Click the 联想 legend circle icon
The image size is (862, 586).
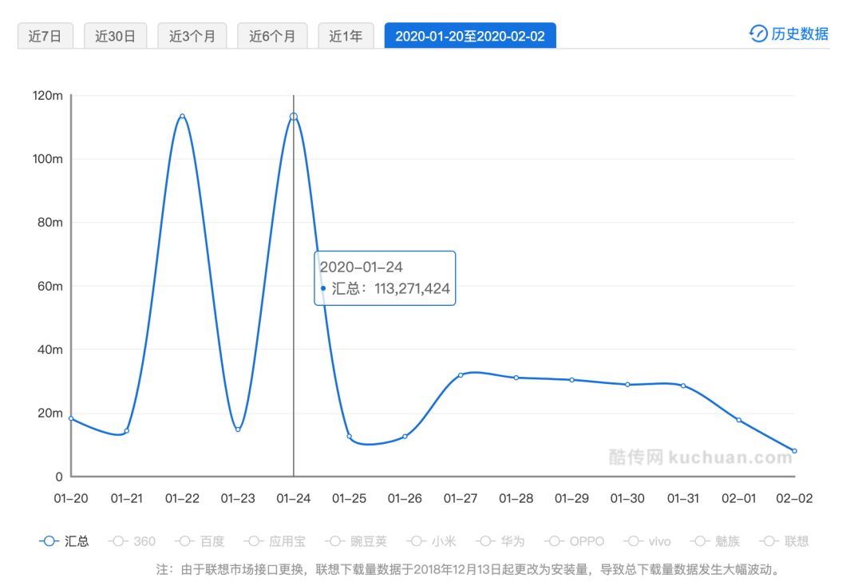coord(767,540)
